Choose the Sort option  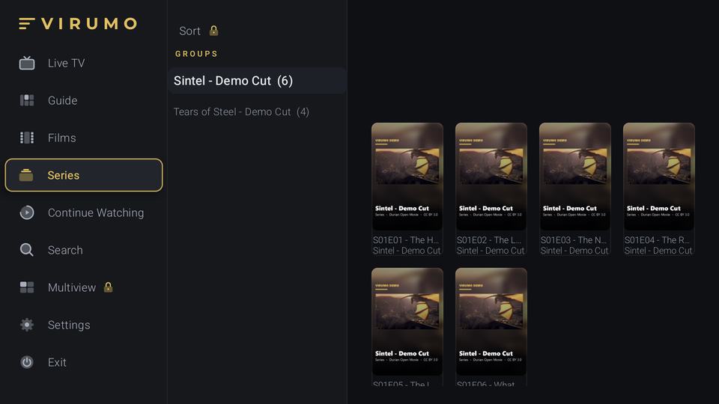click(x=189, y=31)
